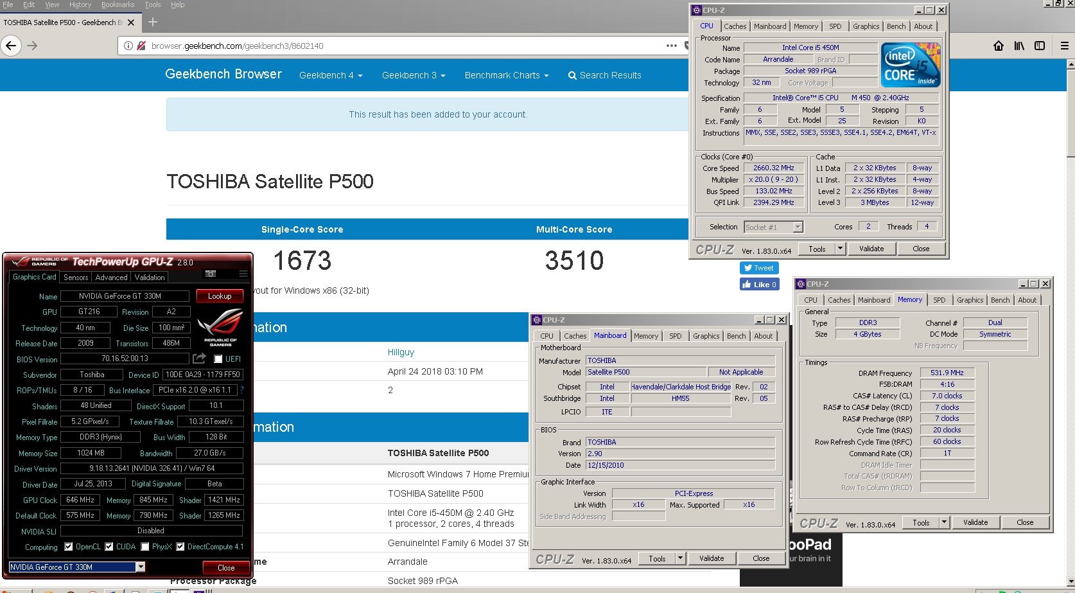Screen dimensions: 1075x593
Task: Click Validate in the CPU-Z Memory window
Action: (x=975, y=522)
